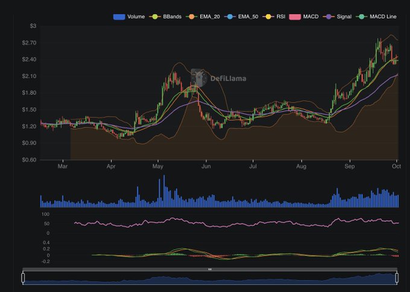Click the Mar date axis label
This screenshot has width=410, height=292.
63,167
